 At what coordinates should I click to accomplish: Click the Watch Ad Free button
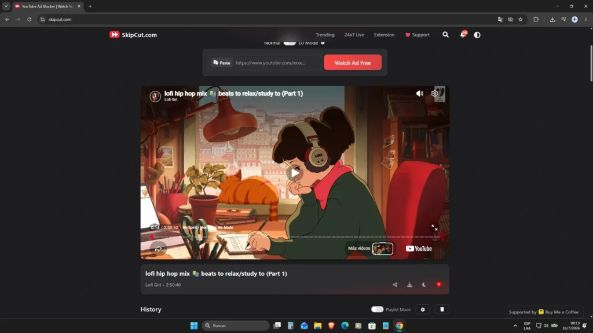click(x=353, y=62)
